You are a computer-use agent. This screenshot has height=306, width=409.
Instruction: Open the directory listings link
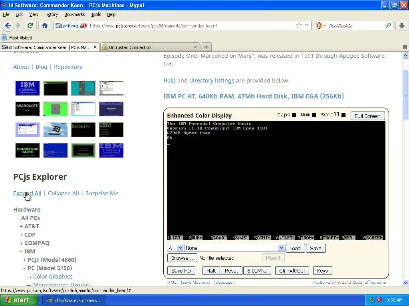pos(212,80)
